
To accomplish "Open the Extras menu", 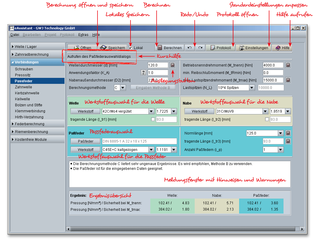I will tap(83, 35).
